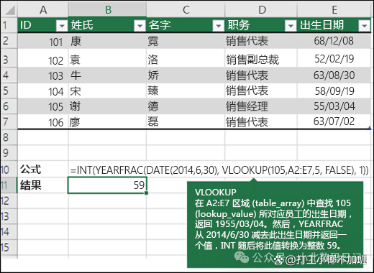
Task: Click the 销售副总裁 job title cell
Action: click(261, 58)
